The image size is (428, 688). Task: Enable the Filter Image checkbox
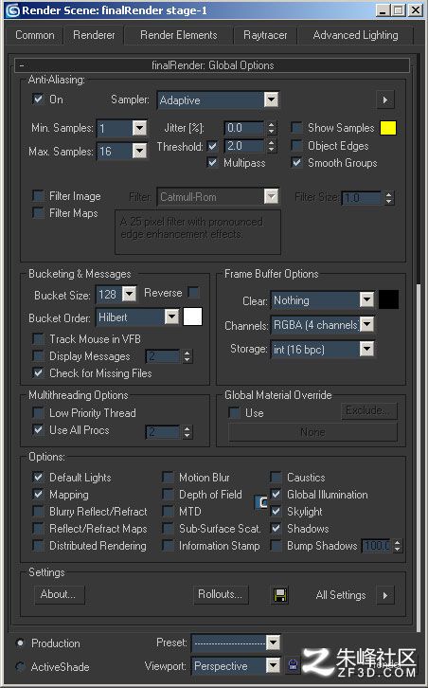point(38,196)
